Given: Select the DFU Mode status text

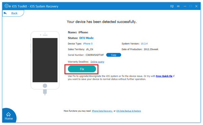Looking at the screenshot, I should [x=87, y=38].
